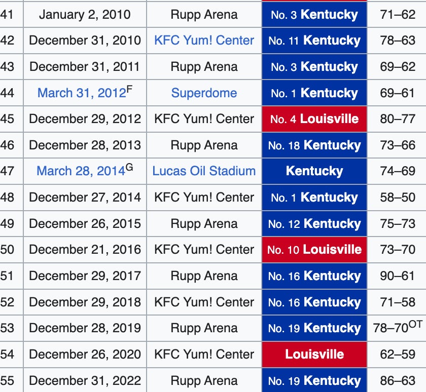The height and width of the screenshot is (392, 426).
Task: Open the Lucas Oil Stadium link
Action: pyautogui.click(x=204, y=171)
